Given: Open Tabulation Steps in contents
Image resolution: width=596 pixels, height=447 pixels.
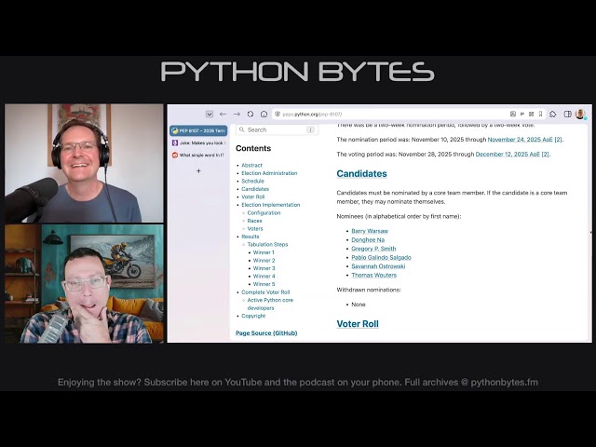Looking at the screenshot, I should click(x=267, y=244).
